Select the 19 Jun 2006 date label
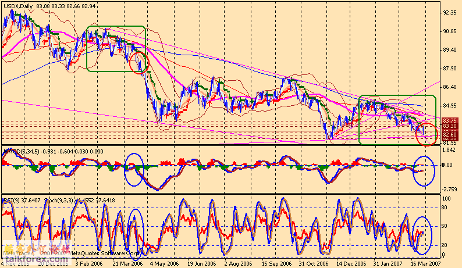This screenshot has height=268, width=462. [201, 263]
